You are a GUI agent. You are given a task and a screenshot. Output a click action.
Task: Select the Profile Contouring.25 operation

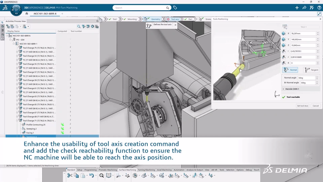(36, 125)
